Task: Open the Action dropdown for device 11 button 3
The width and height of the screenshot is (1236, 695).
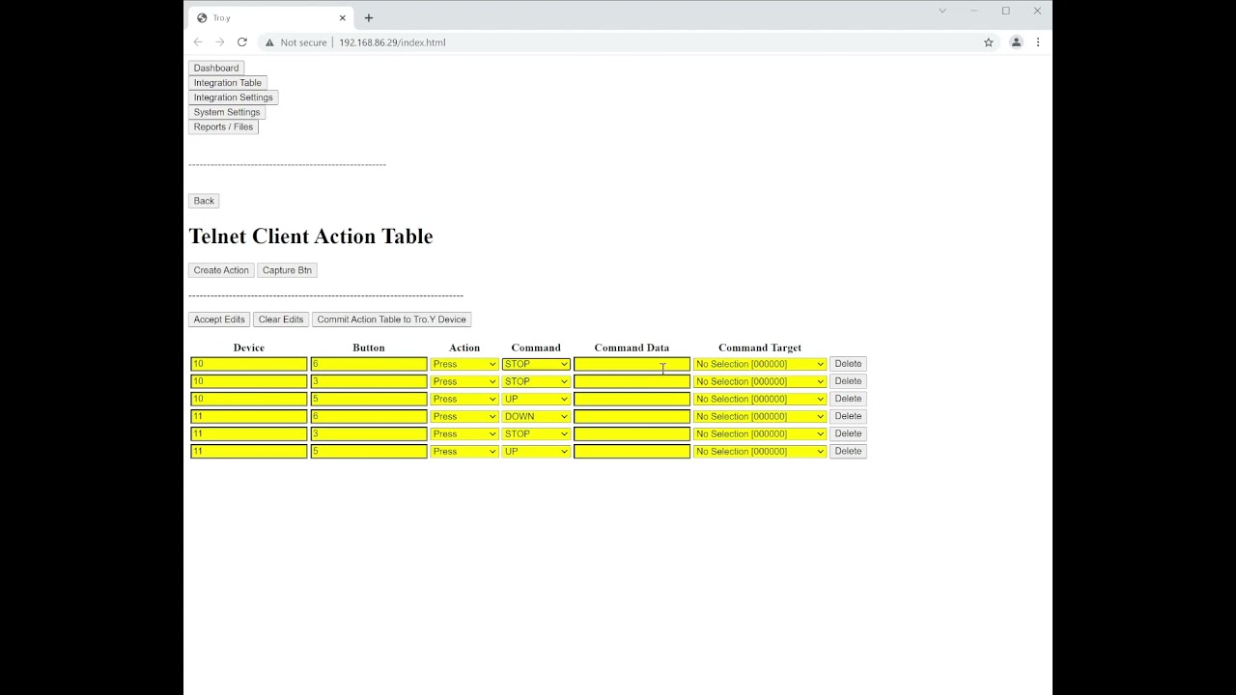Action: point(464,433)
